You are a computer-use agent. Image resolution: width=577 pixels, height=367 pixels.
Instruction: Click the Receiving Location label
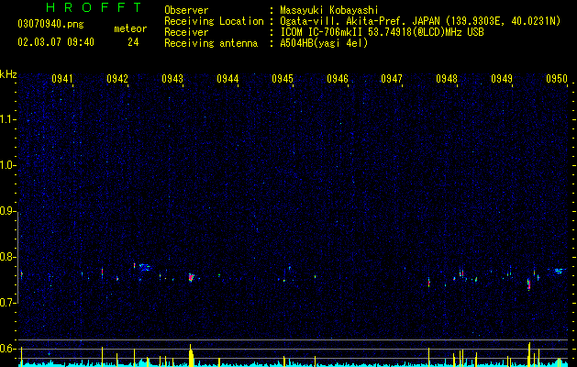coord(214,21)
